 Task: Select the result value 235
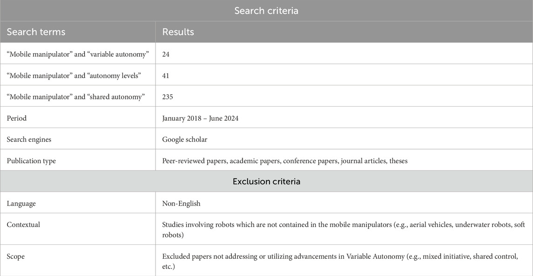[168, 97]
